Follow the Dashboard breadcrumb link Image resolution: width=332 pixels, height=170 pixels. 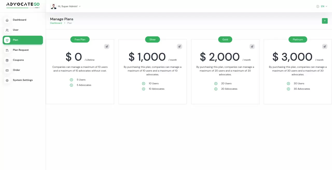pos(56,23)
